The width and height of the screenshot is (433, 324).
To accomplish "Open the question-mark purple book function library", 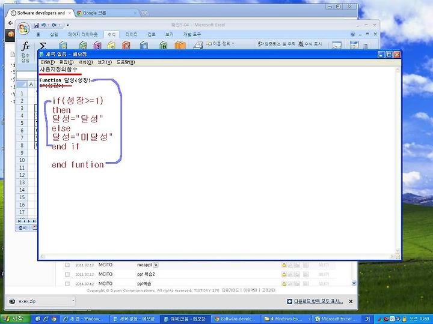I will tap(97, 46).
